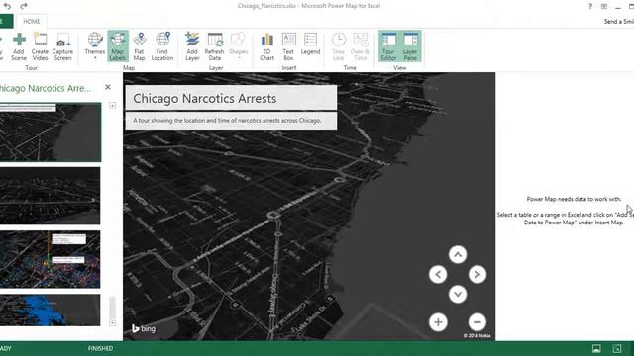634x356 pixels.
Task: Tilt the map up with up arrow
Action: click(x=458, y=255)
